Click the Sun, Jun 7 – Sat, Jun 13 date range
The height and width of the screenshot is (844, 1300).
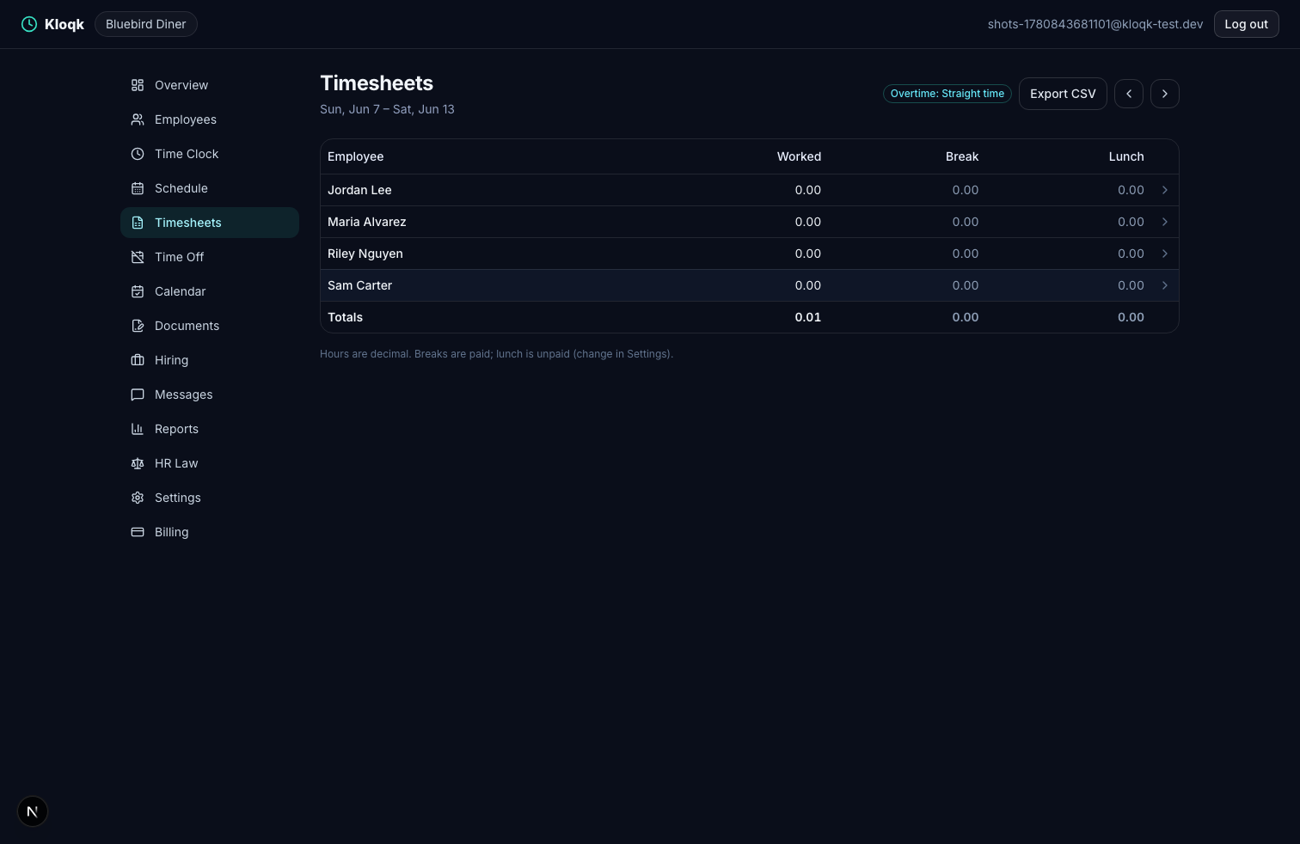click(x=387, y=109)
